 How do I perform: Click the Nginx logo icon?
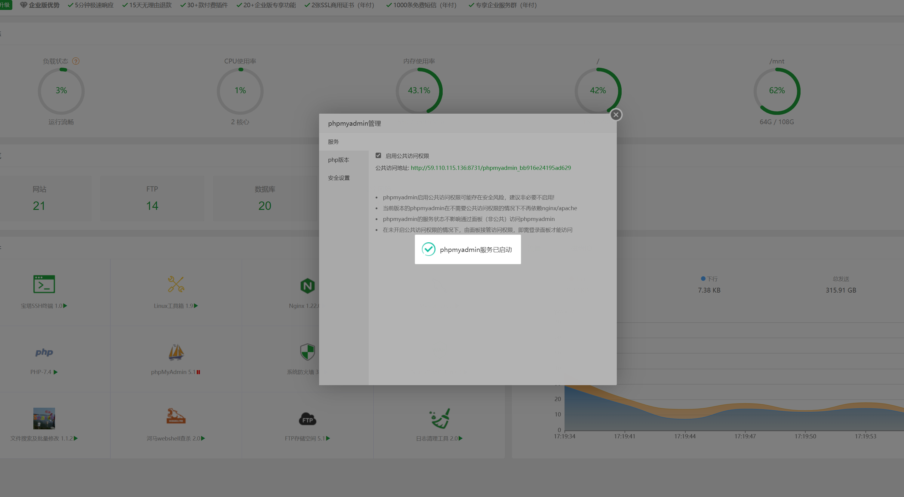pos(308,286)
